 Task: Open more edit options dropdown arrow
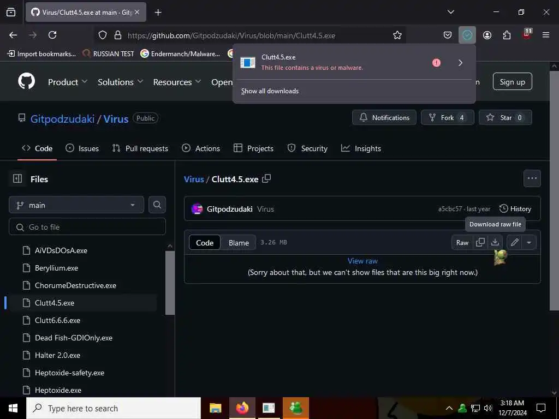coord(529,243)
